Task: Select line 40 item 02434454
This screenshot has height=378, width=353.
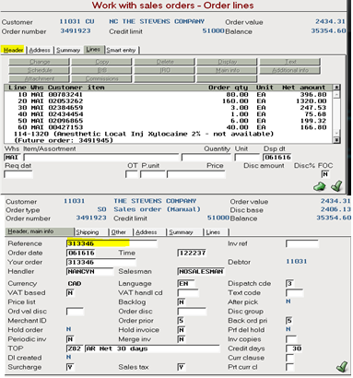Action: 169,114
